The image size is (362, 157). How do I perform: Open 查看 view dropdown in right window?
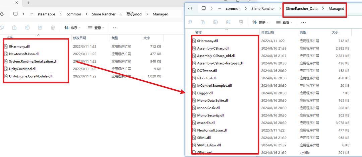coord(285,22)
